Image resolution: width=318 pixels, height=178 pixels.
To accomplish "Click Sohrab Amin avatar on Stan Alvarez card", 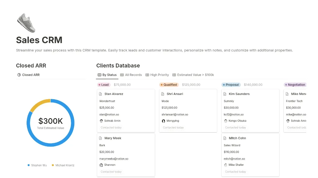I will 101,121.
